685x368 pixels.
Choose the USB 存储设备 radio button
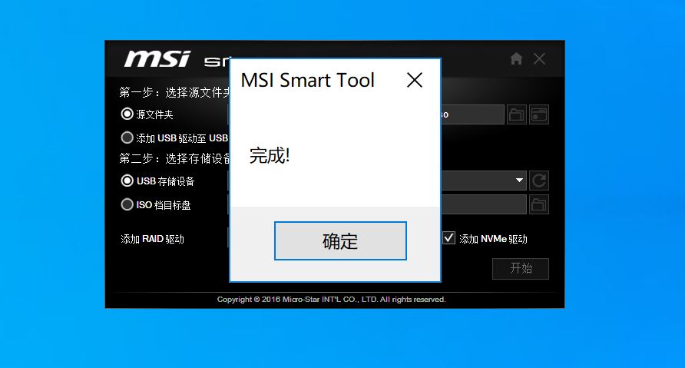click(x=127, y=181)
